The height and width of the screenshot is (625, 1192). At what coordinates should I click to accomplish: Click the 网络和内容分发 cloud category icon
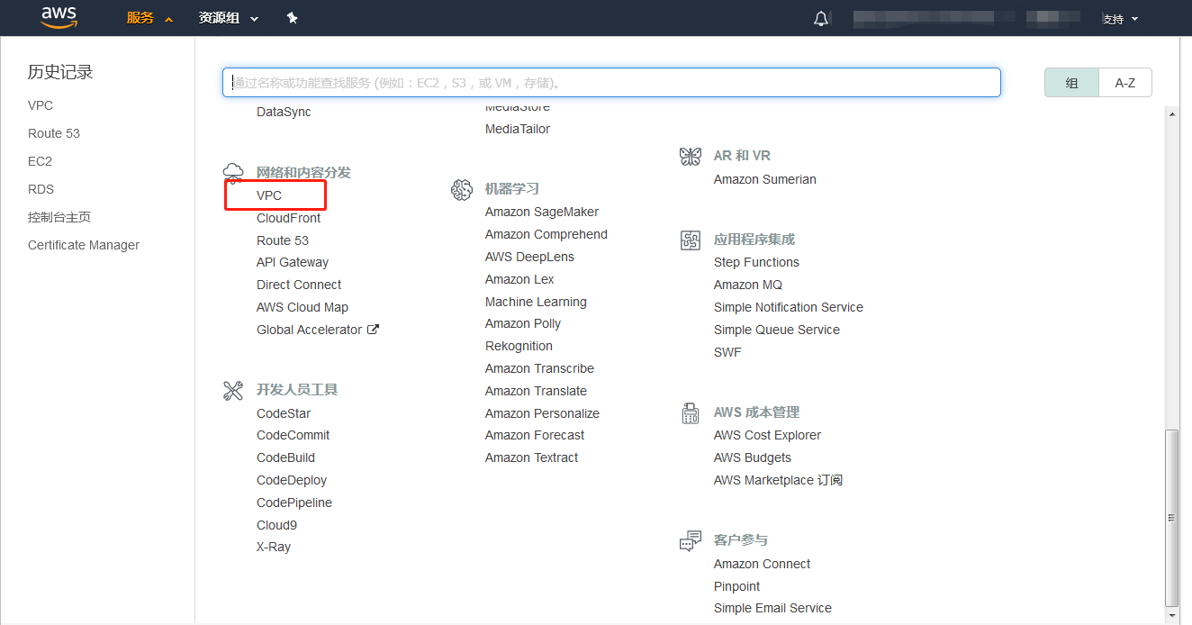point(233,171)
